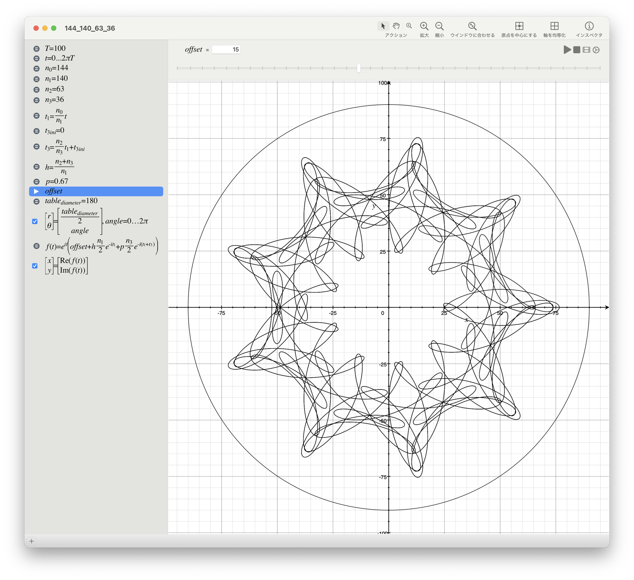Screen dimensions: 634x580
Task: Click the bullet icon next to h definition
Action: (36, 167)
